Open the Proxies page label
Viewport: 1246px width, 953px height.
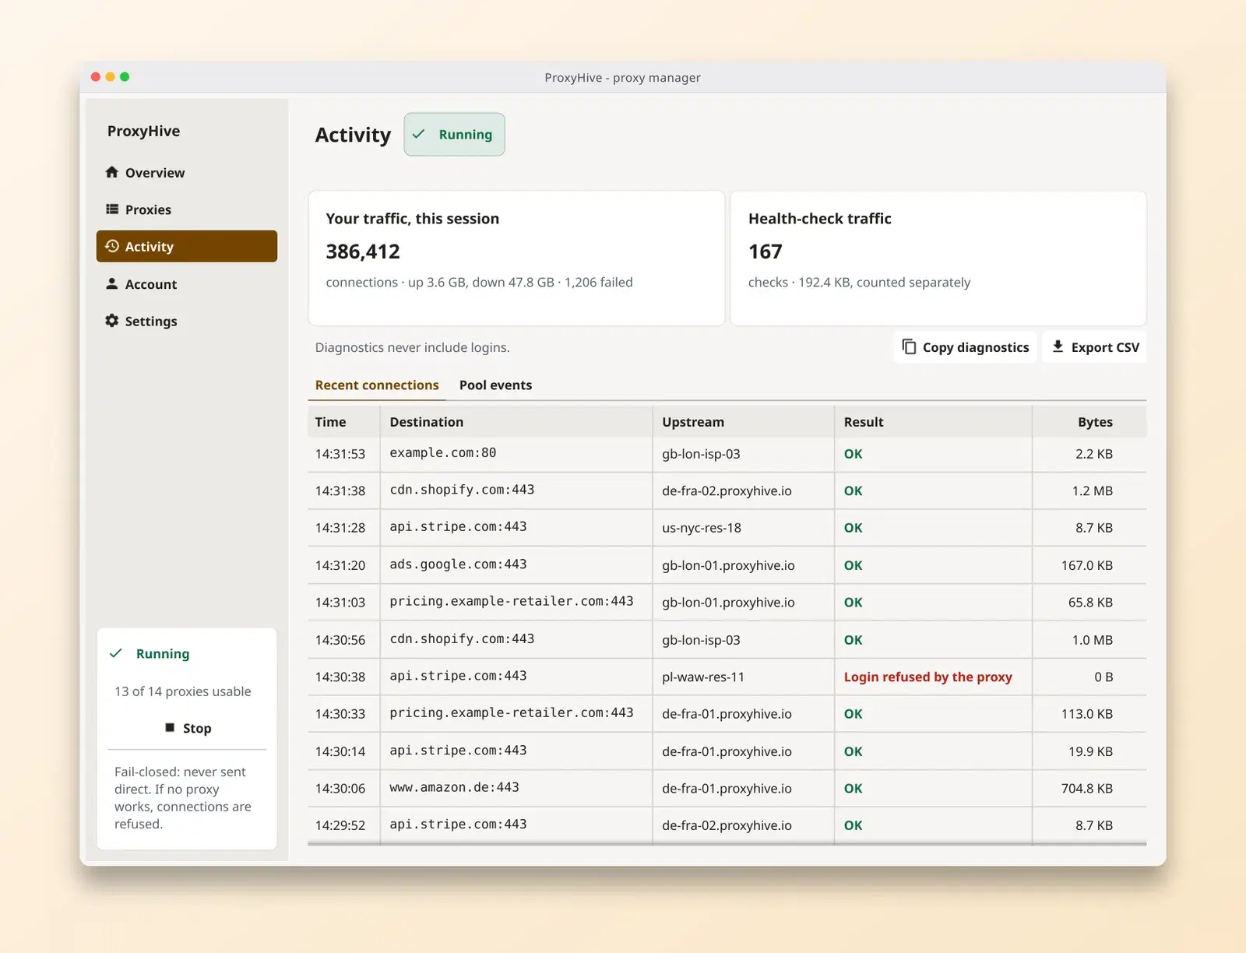148,209
